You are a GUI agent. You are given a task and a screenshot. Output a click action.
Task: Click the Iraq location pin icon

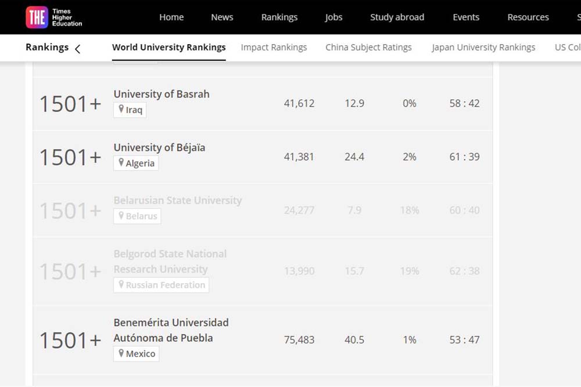point(121,109)
